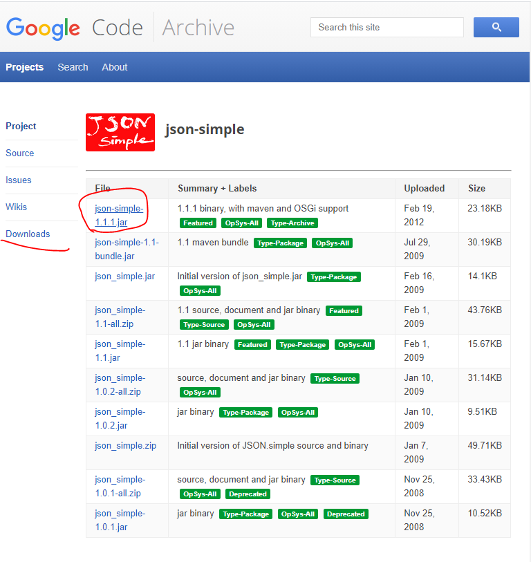Click the Jul 29, 2009 upload date
Screen dimensions: 531x562
[417, 249]
